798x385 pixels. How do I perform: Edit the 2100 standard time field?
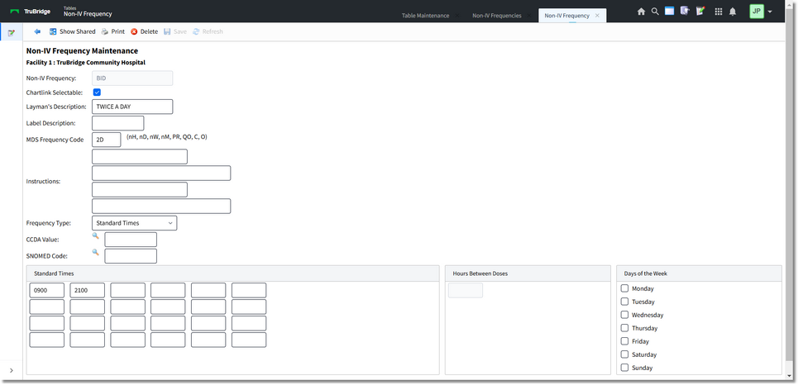click(87, 291)
